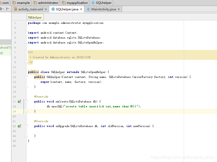Collapse the onUpgrade method fold marker
The image size is (217, 162).
(26, 126)
